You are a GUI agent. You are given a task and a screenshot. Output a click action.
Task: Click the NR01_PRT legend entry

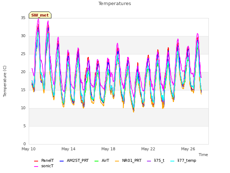pos(128,160)
